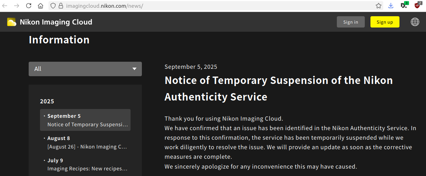Go to the browser home page
The height and width of the screenshot is (176, 426).
[x=40, y=6]
